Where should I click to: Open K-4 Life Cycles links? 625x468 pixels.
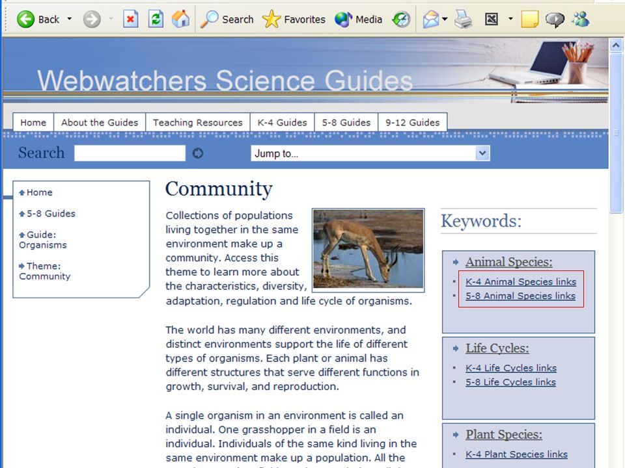[511, 368]
